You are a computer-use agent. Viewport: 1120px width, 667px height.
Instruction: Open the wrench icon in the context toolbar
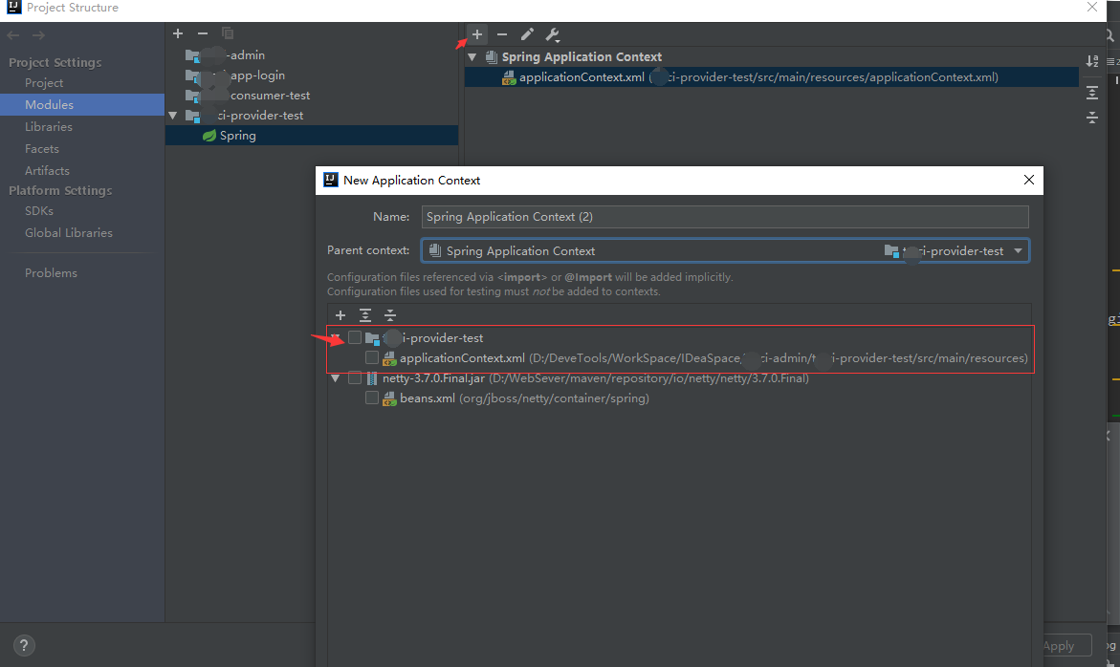[553, 34]
